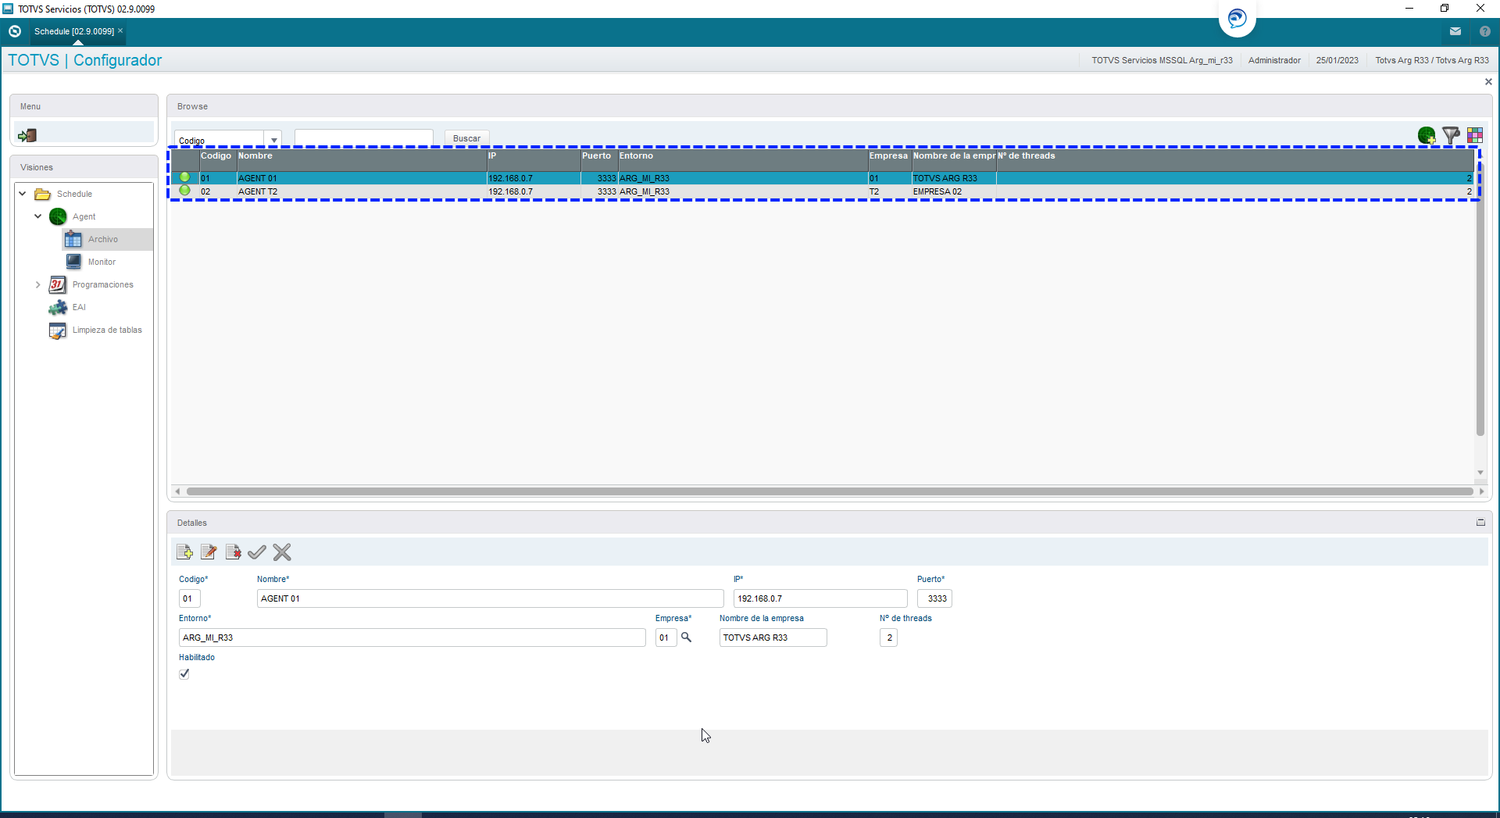The image size is (1500, 818).
Task: Switch to Schedule [02.9.0099] tab
Action: point(74,31)
